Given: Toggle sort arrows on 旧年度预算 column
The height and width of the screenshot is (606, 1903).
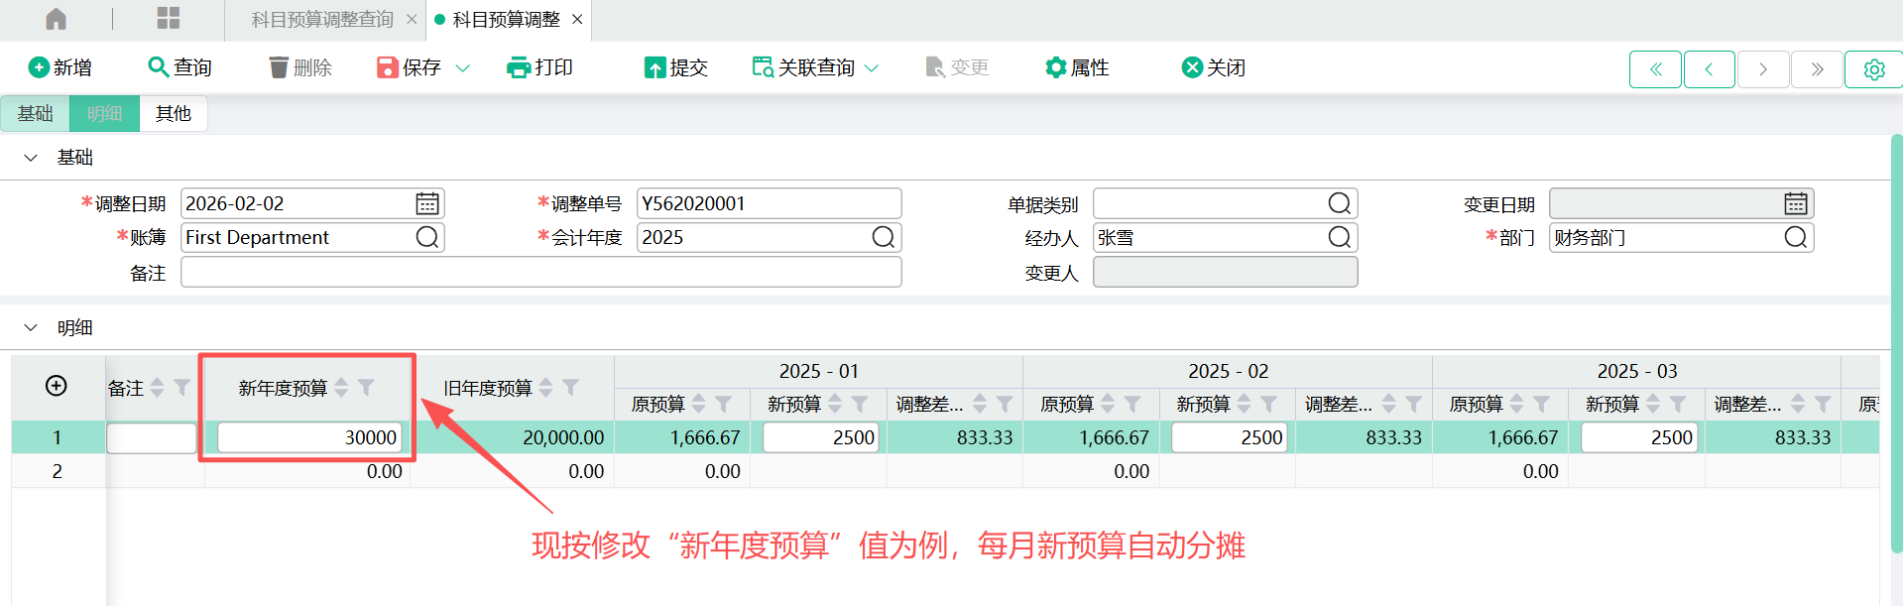Looking at the screenshot, I should pyautogui.click(x=546, y=388).
